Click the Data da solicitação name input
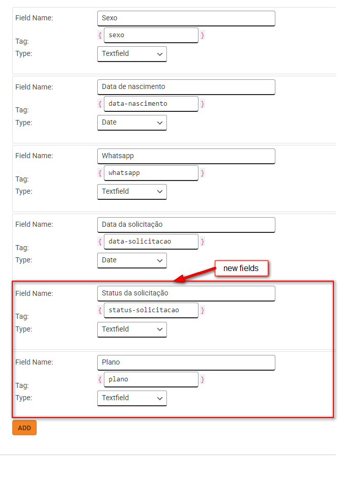 [186, 225]
